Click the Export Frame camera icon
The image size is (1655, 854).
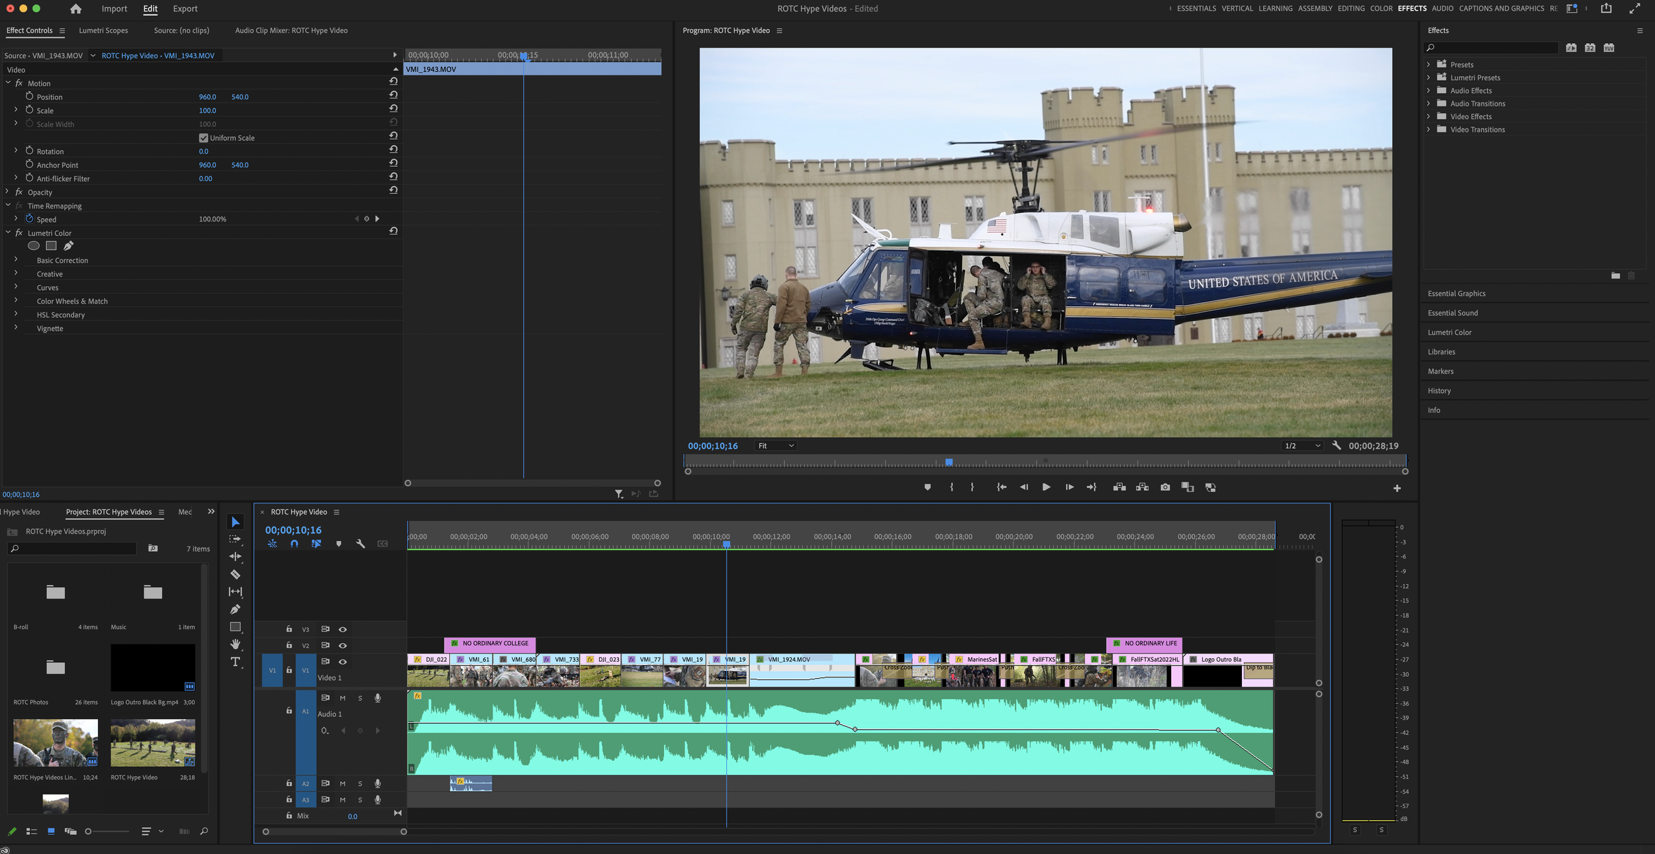pos(1165,487)
